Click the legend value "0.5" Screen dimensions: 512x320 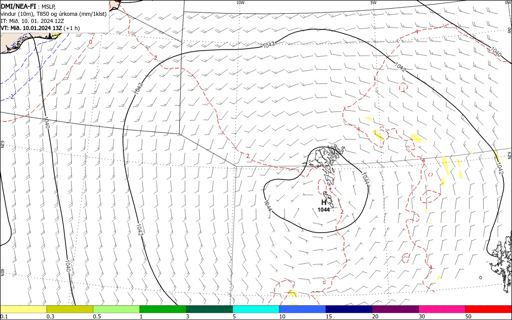point(97,316)
